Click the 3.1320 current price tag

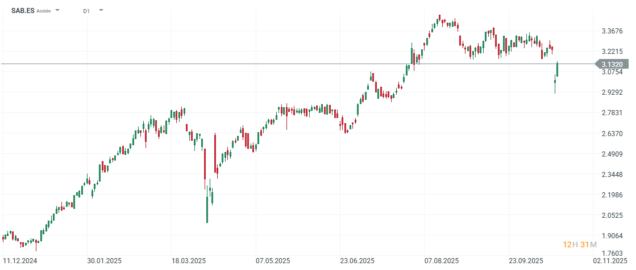(x=614, y=64)
